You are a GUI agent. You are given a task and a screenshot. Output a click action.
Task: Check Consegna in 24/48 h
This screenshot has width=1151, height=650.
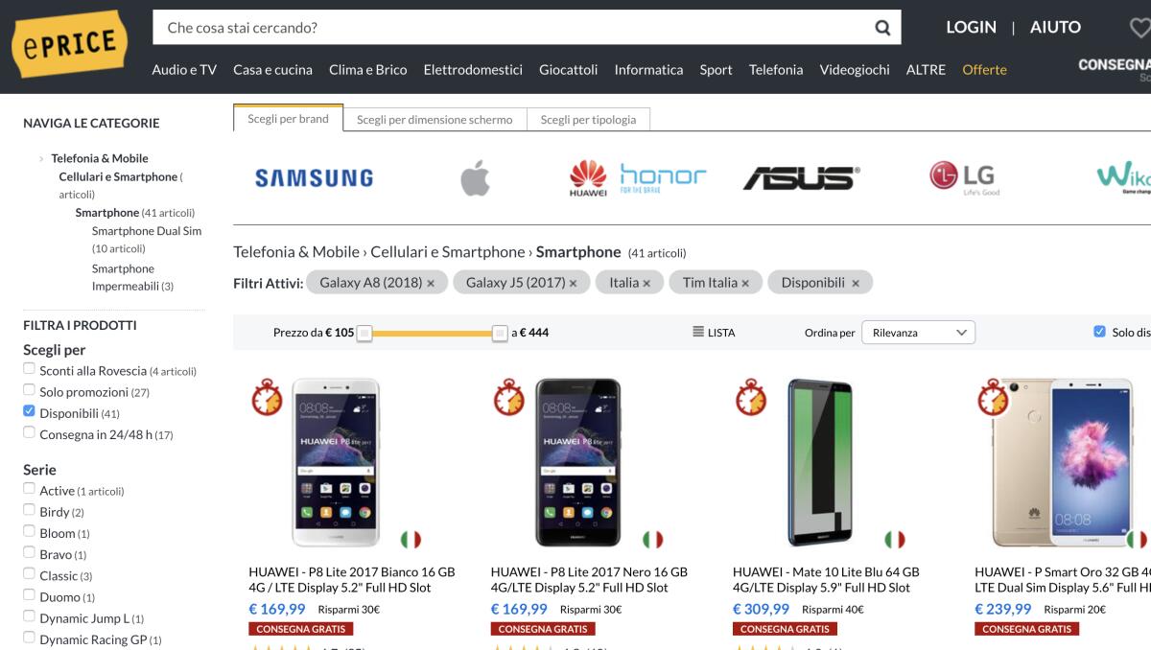(29, 430)
